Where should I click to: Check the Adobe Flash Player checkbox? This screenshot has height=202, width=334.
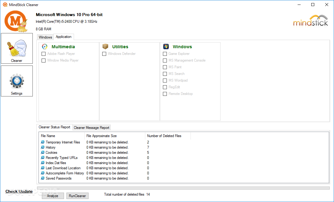tap(43, 54)
